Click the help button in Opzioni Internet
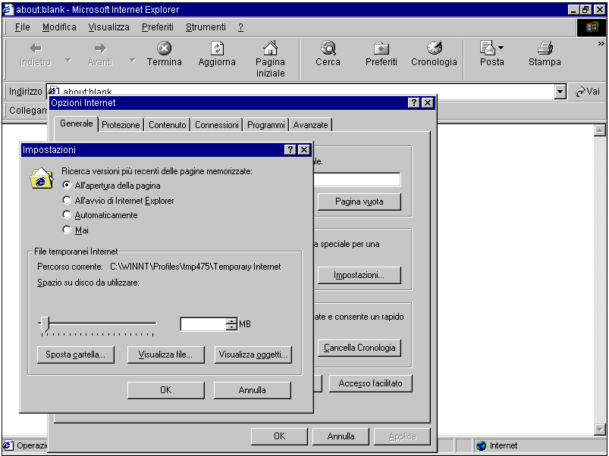This screenshot has height=456, width=609. click(x=414, y=103)
